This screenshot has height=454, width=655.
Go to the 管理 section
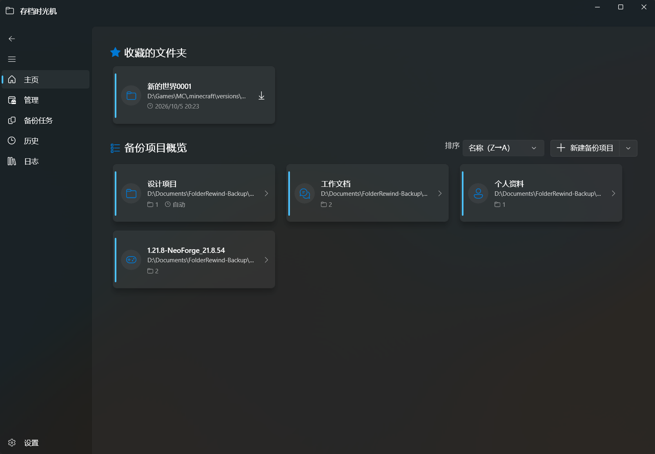(46, 100)
